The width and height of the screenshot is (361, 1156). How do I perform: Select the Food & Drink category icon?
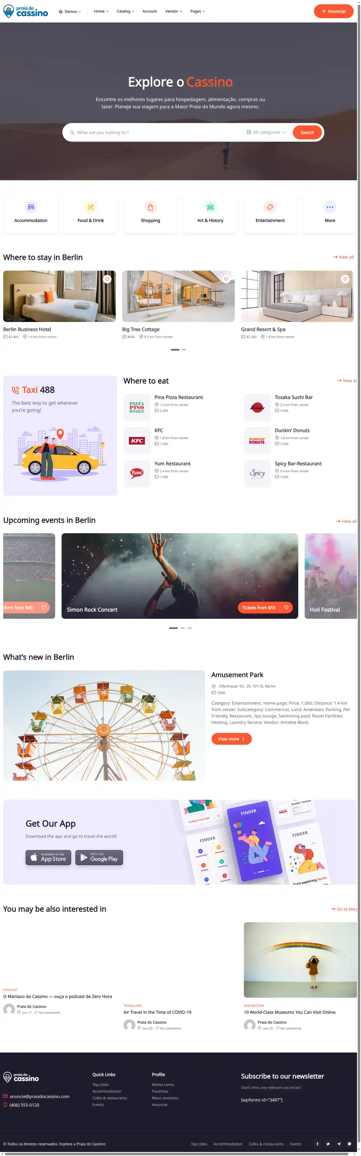[x=90, y=207]
